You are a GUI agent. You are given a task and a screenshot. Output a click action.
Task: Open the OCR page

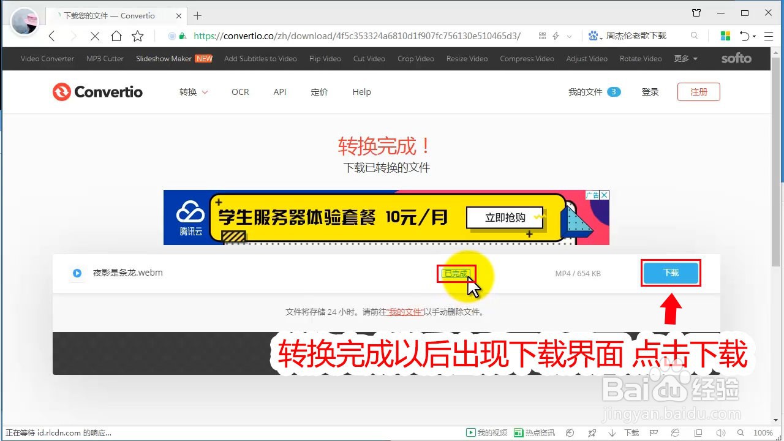point(240,92)
